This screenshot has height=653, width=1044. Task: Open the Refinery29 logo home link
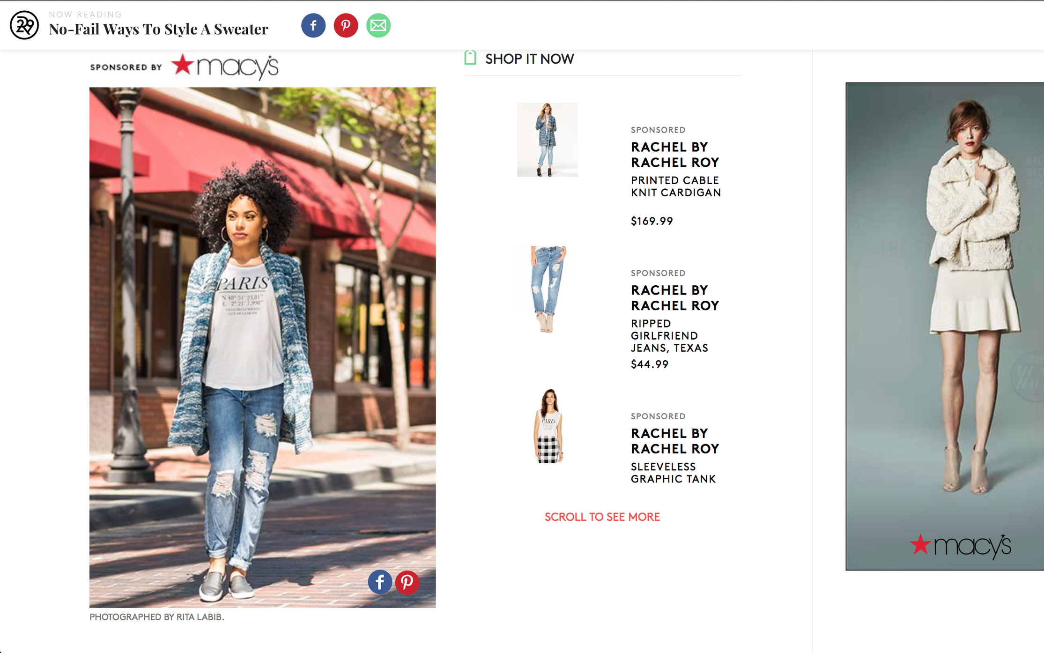(24, 25)
